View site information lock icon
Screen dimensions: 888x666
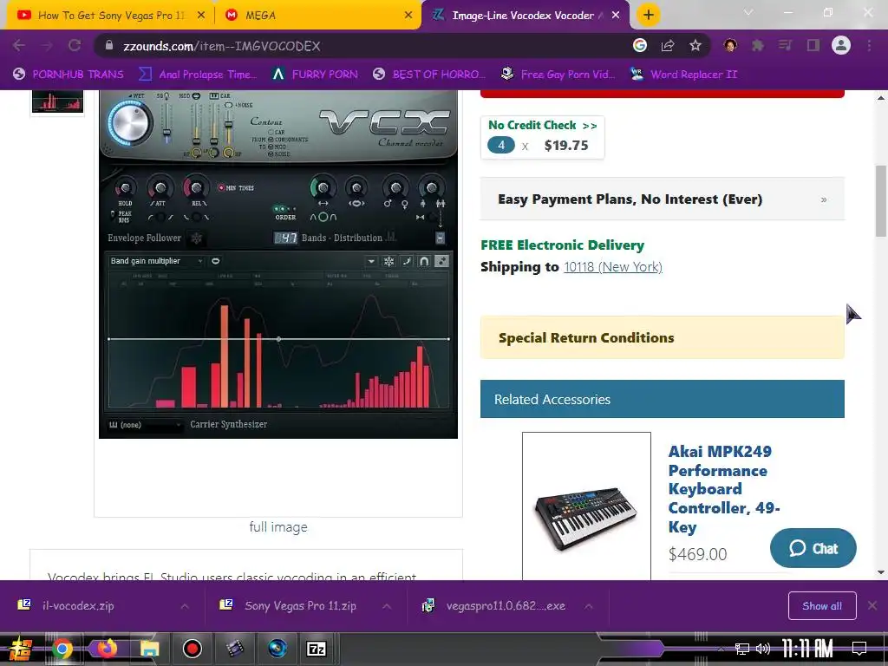coord(109,46)
